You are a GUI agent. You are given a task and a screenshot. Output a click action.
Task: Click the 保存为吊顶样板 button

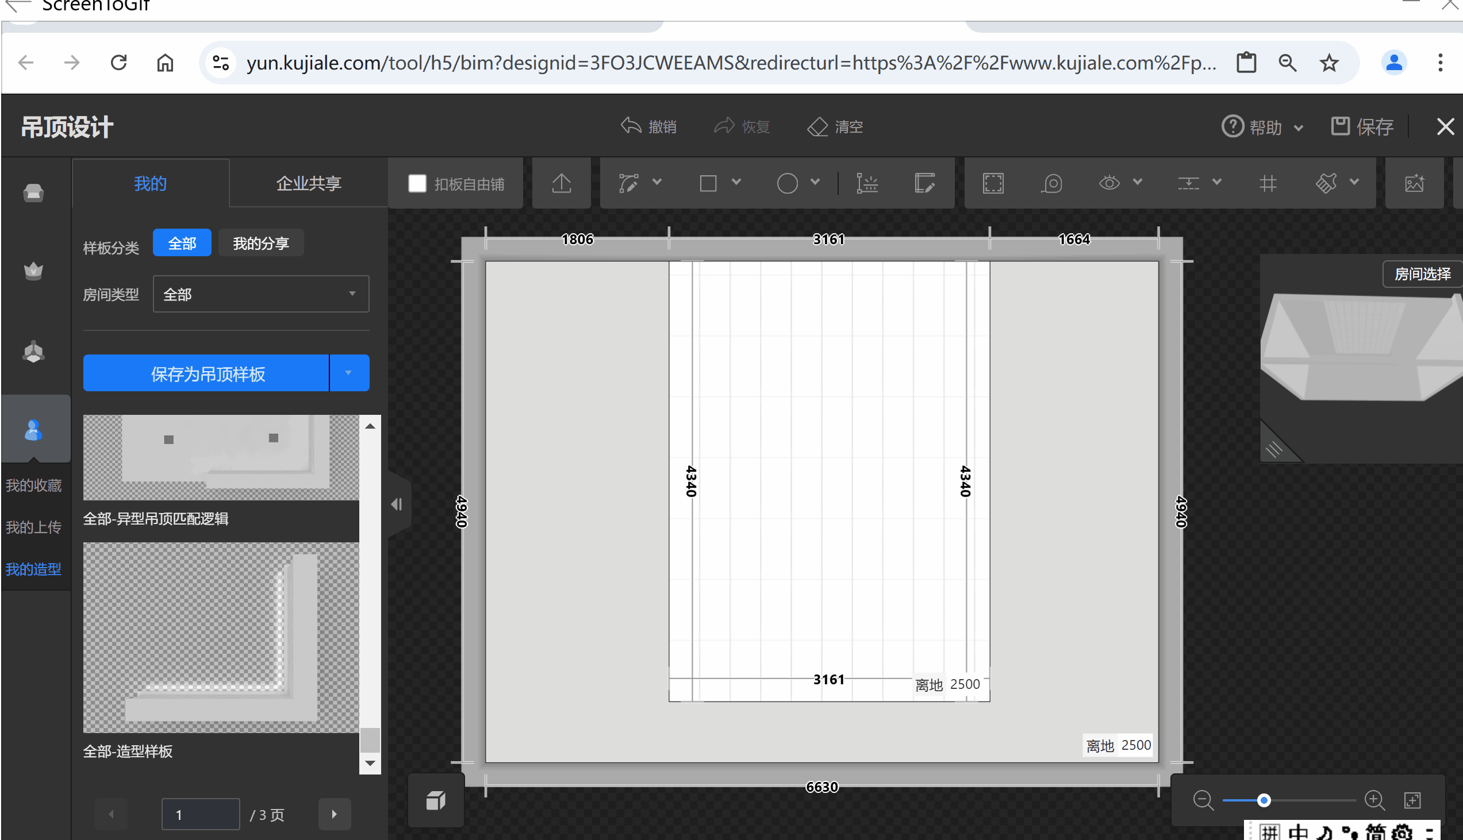(x=207, y=373)
